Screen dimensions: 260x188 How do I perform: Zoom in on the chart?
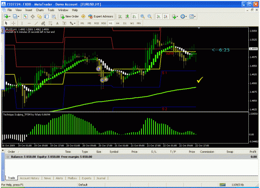[x=142, y=16]
